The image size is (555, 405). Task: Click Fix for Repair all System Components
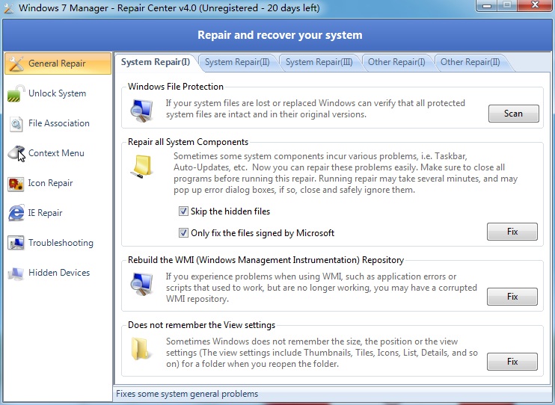(x=512, y=232)
